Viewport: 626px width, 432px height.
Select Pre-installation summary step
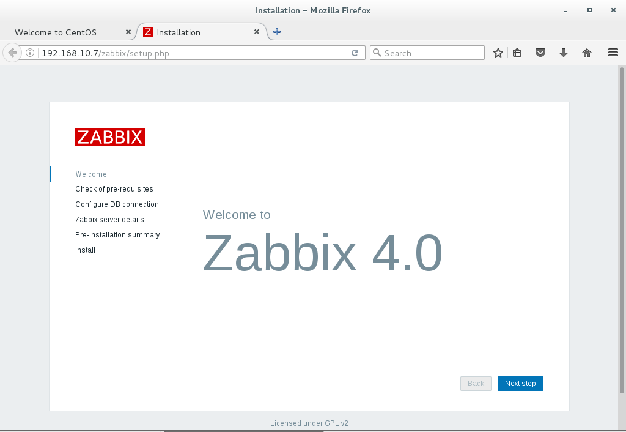[x=117, y=235]
